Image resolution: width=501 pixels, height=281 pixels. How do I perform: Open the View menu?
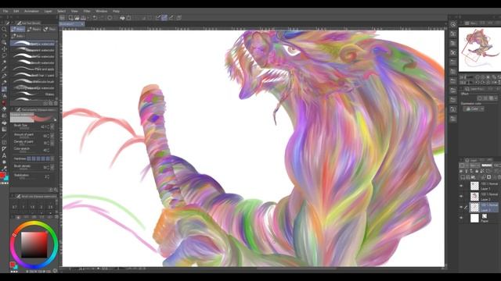(74, 11)
